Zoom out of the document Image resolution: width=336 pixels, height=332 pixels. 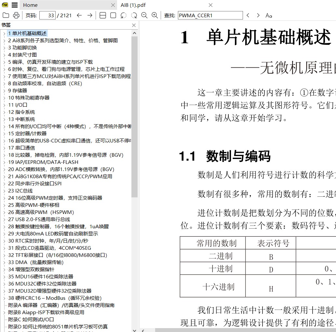144,15
